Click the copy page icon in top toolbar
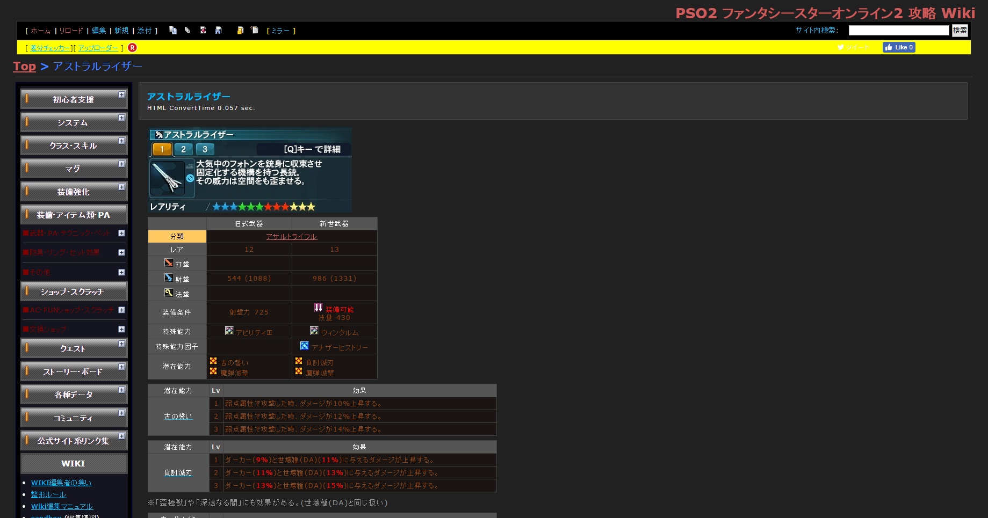988x518 pixels. pyautogui.click(x=173, y=30)
